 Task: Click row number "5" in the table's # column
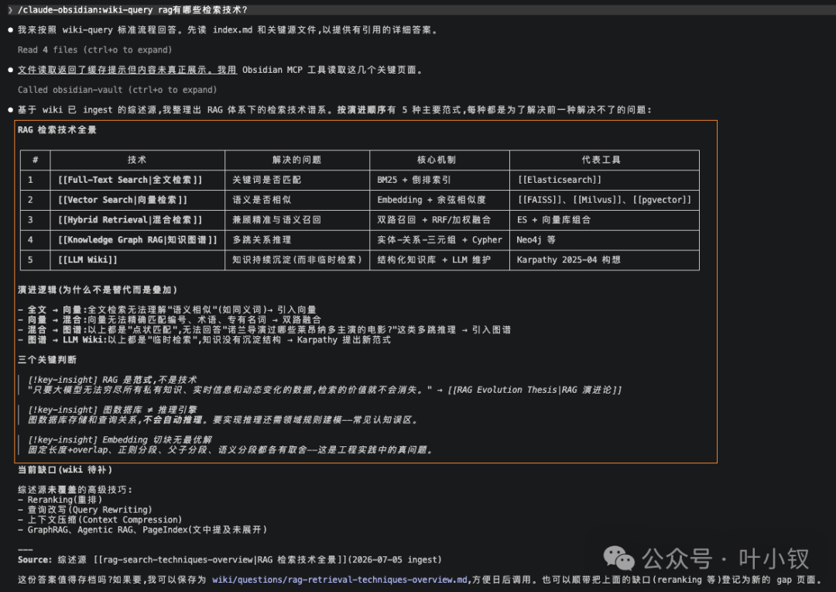pyautogui.click(x=30, y=260)
